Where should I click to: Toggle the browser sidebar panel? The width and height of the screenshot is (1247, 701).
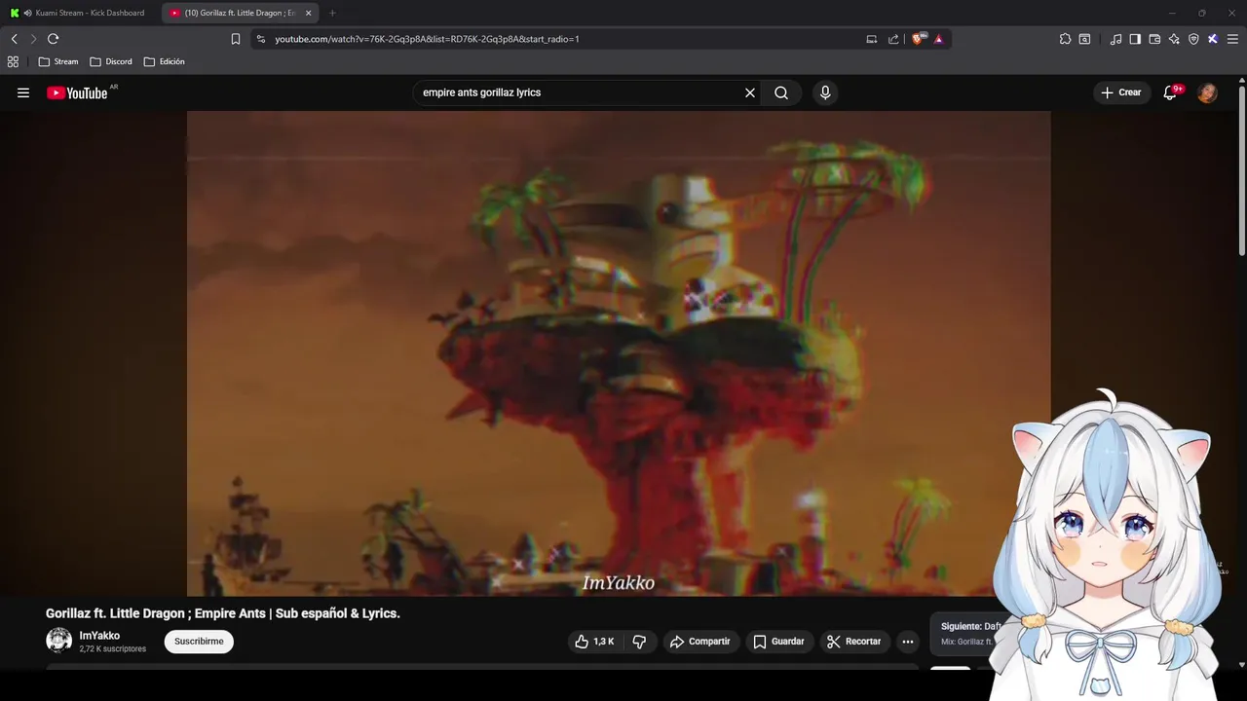tap(1135, 39)
